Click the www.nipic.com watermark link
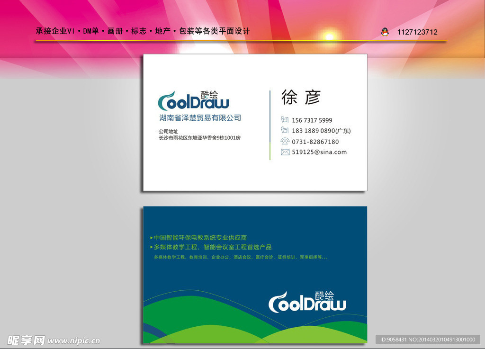 click(x=74, y=340)
